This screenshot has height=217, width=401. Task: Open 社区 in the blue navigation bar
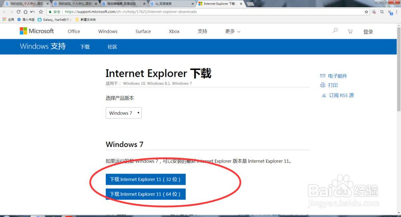pyautogui.click(x=112, y=47)
